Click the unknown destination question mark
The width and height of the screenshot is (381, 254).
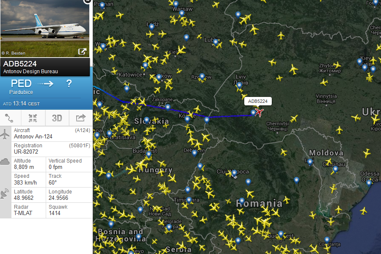coord(69,84)
